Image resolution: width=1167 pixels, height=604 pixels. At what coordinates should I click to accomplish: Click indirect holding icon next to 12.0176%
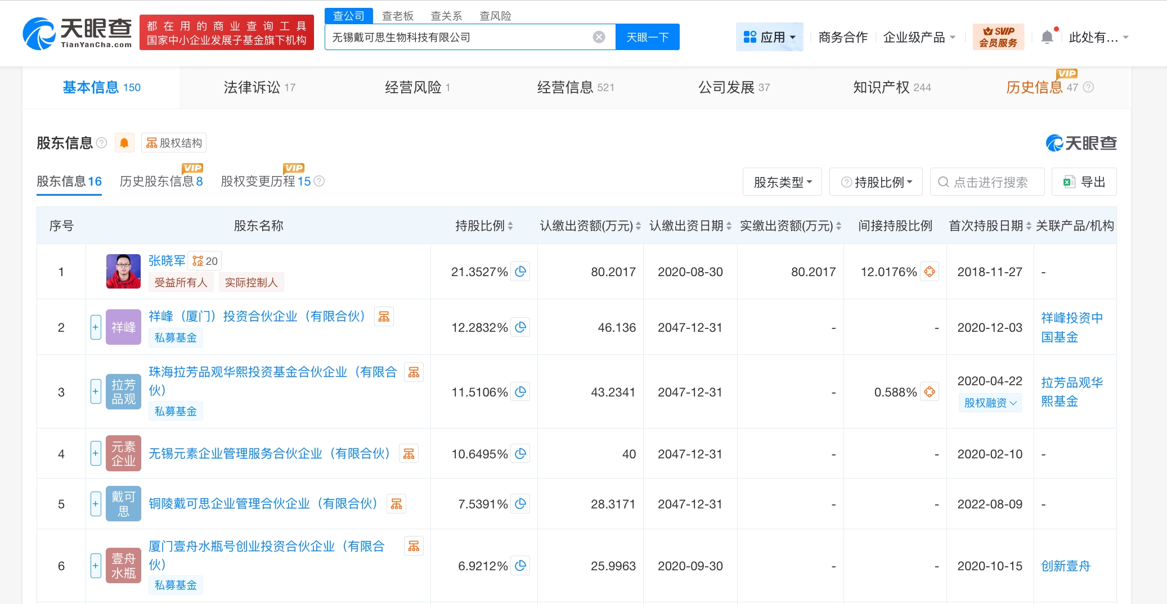930,272
